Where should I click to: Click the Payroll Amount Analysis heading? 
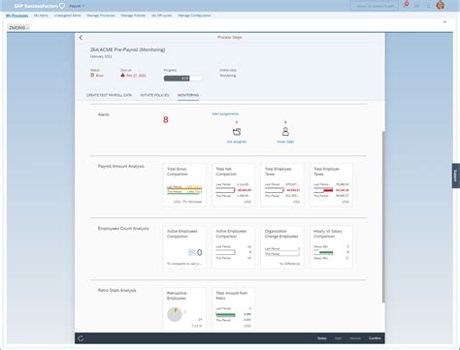[x=121, y=166]
